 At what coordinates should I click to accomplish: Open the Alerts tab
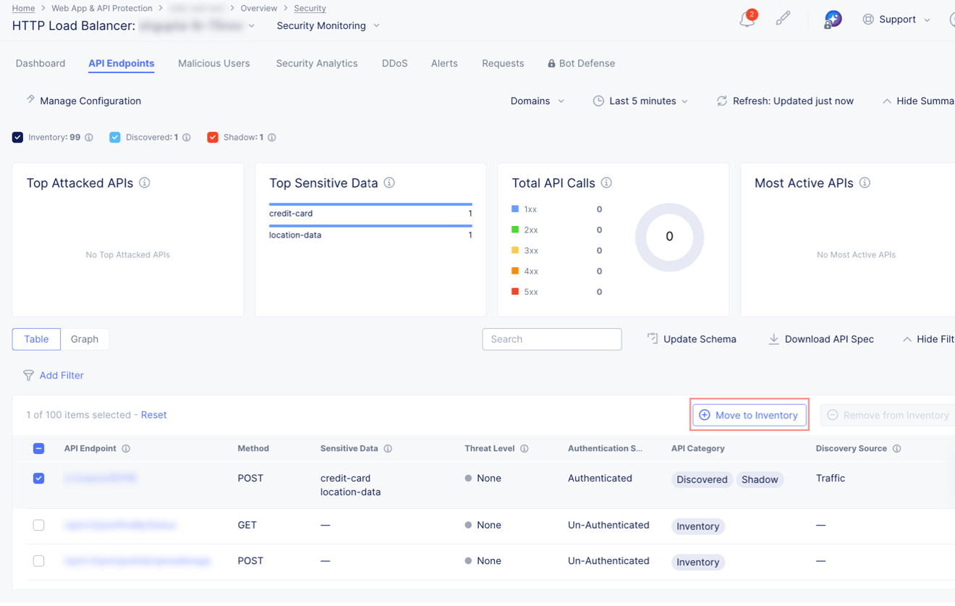[444, 64]
